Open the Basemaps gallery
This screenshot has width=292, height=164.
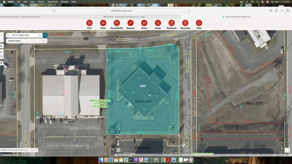[x=185, y=23]
